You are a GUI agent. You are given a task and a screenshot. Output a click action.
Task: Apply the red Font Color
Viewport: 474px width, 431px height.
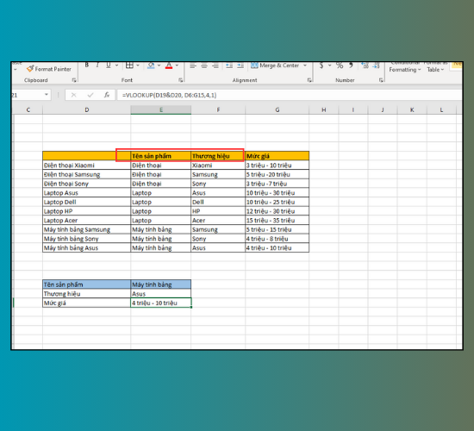169,66
